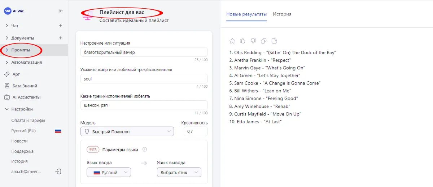The image size is (433, 187).
Task: Click the Настроение или ситуация input field
Action: (144, 52)
